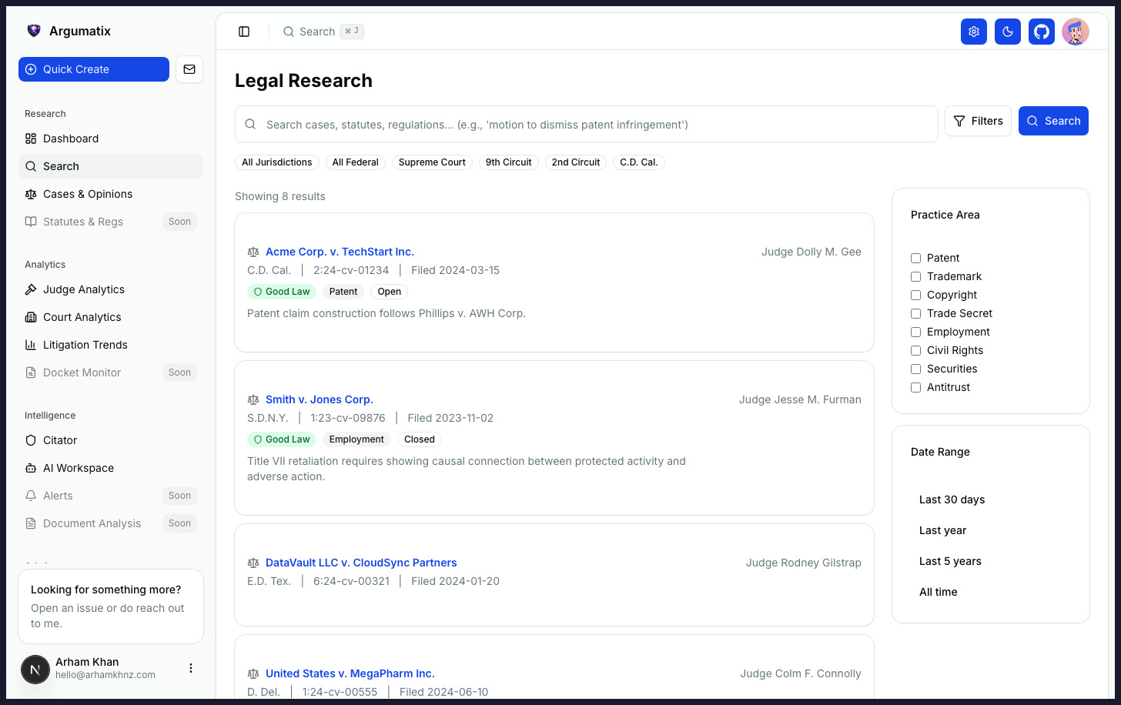
Task: Go to the Cases & Opinions page
Action: (87, 194)
